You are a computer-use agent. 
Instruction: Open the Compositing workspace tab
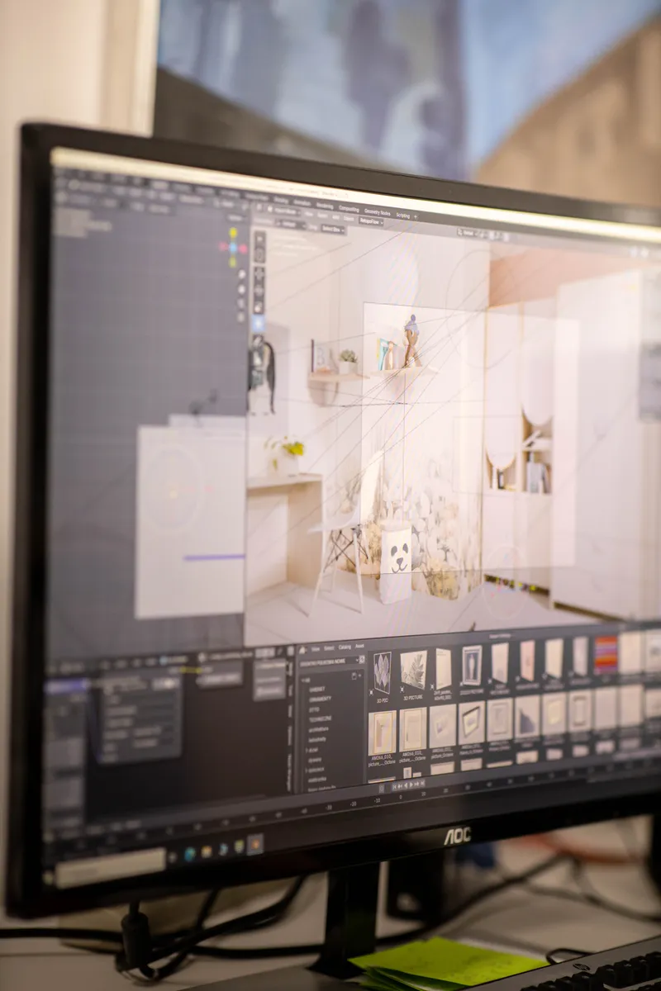[x=349, y=209]
